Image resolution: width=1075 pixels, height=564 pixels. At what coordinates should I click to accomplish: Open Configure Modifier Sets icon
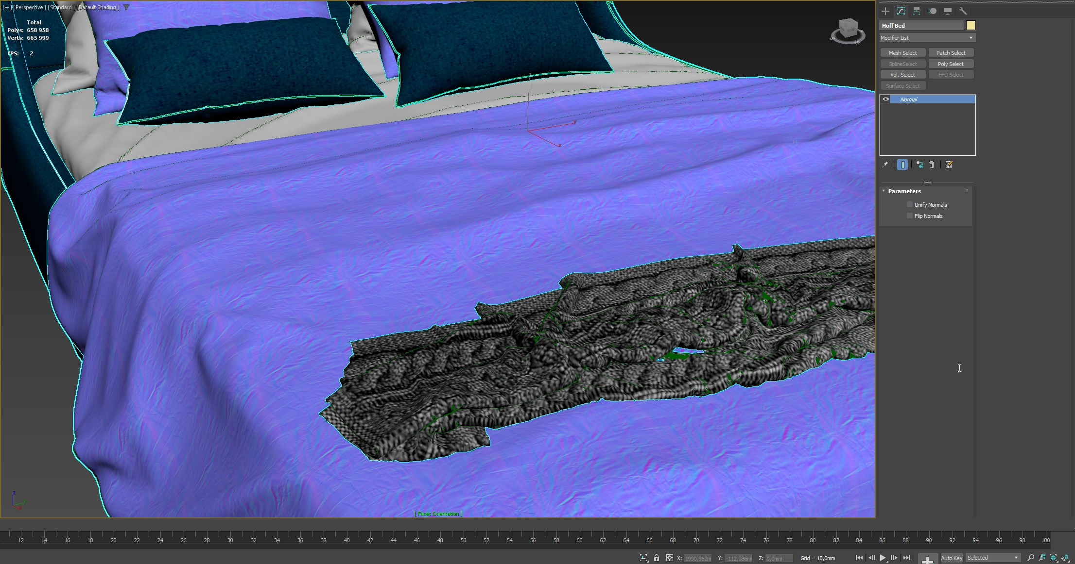coord(949,165)
